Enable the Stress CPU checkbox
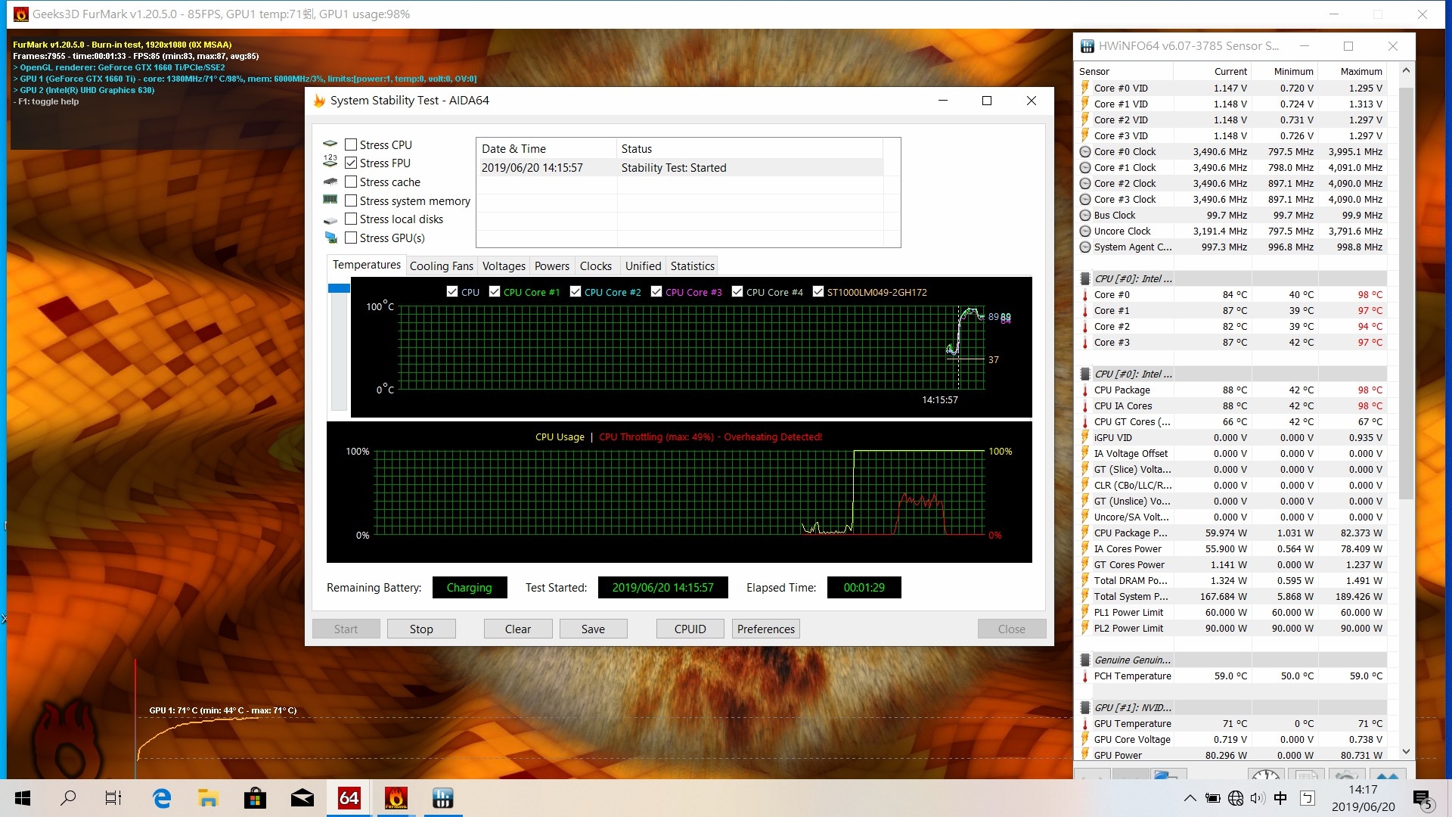 coord(351,144)
